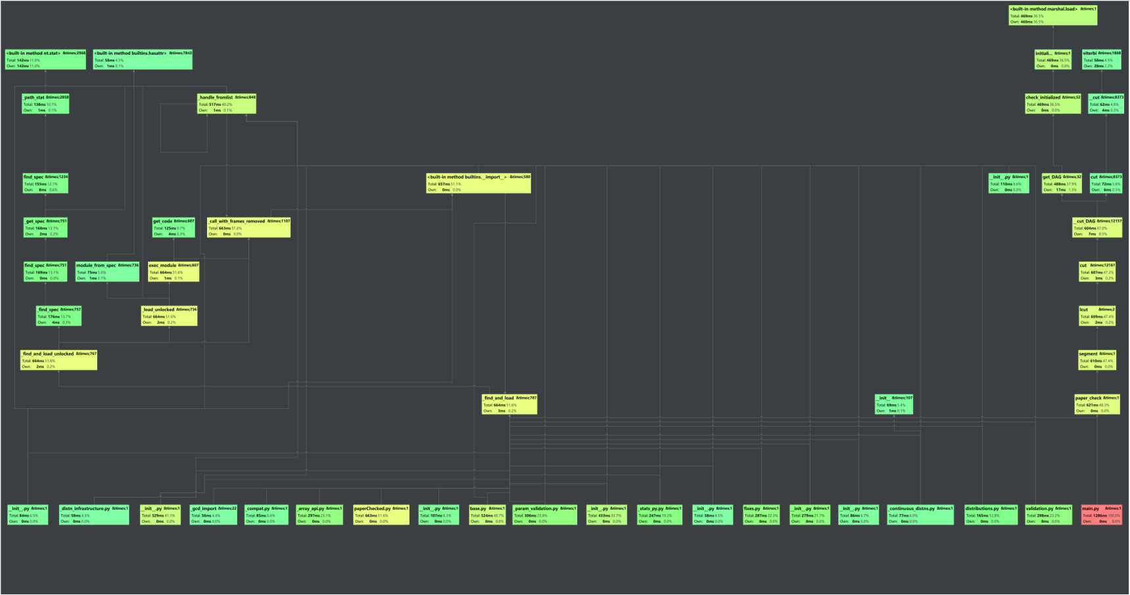Select the _find_and_load_unlocked node
Screen dimensions: 1130x595
click(x=59, y=360)
